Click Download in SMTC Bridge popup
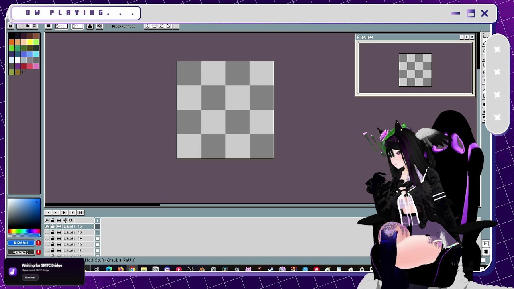Viewport: 514px width, 289px height. coord(30,277)
